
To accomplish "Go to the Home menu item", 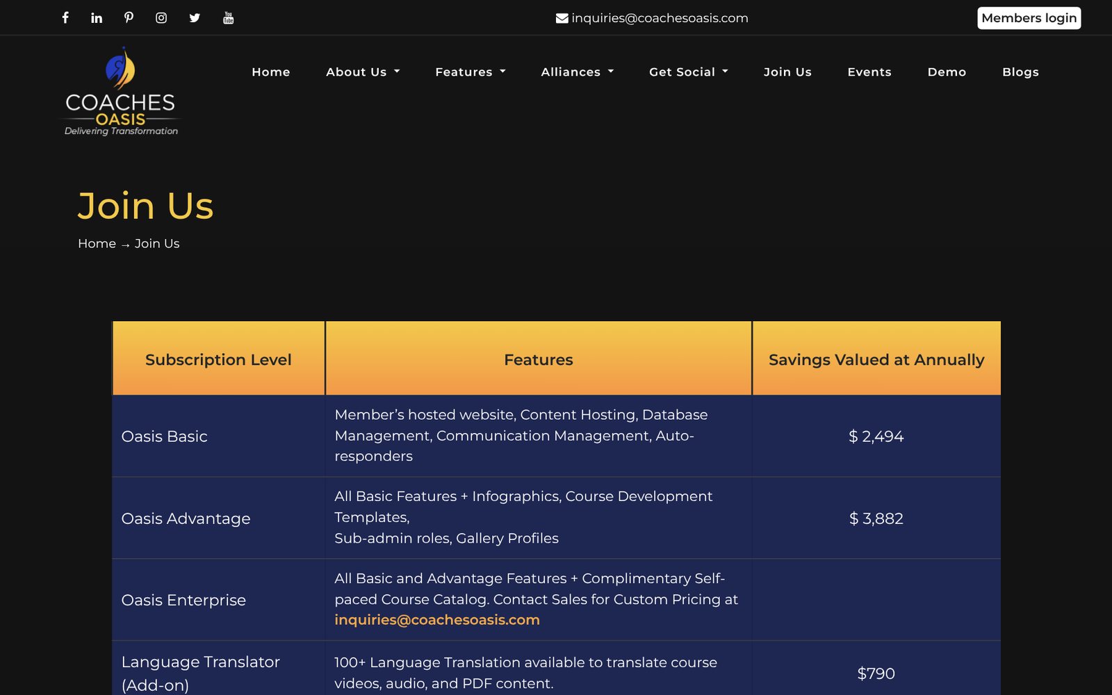I will (271, 72).
